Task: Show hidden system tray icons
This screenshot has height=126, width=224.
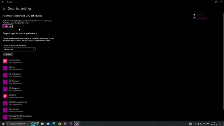Action: [196, 124]
